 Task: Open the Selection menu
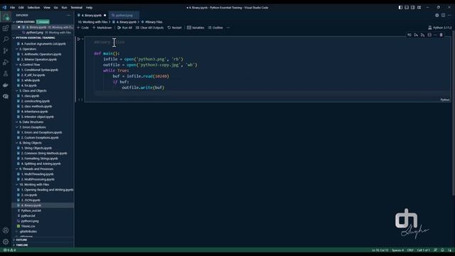click(x=33, y=8)
